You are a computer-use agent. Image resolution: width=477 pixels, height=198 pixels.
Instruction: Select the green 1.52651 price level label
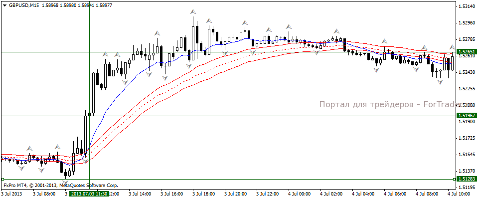tap(467, 52)
